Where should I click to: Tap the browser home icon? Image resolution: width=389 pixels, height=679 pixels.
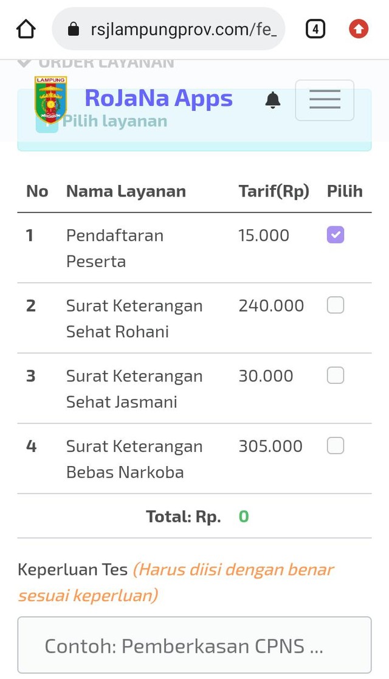coord(26,29)
